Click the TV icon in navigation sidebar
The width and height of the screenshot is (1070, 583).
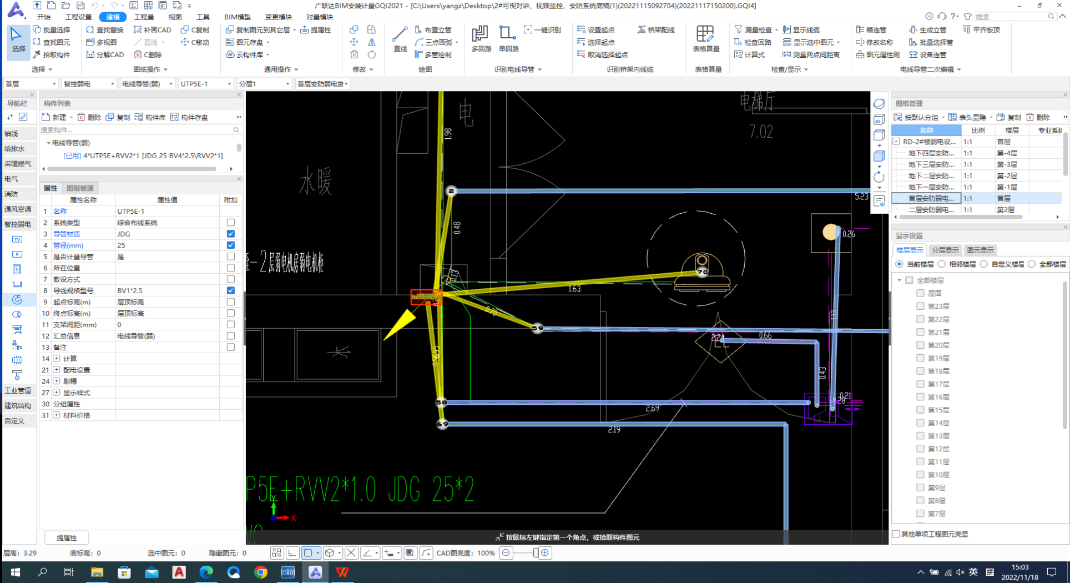click(17, 239)
